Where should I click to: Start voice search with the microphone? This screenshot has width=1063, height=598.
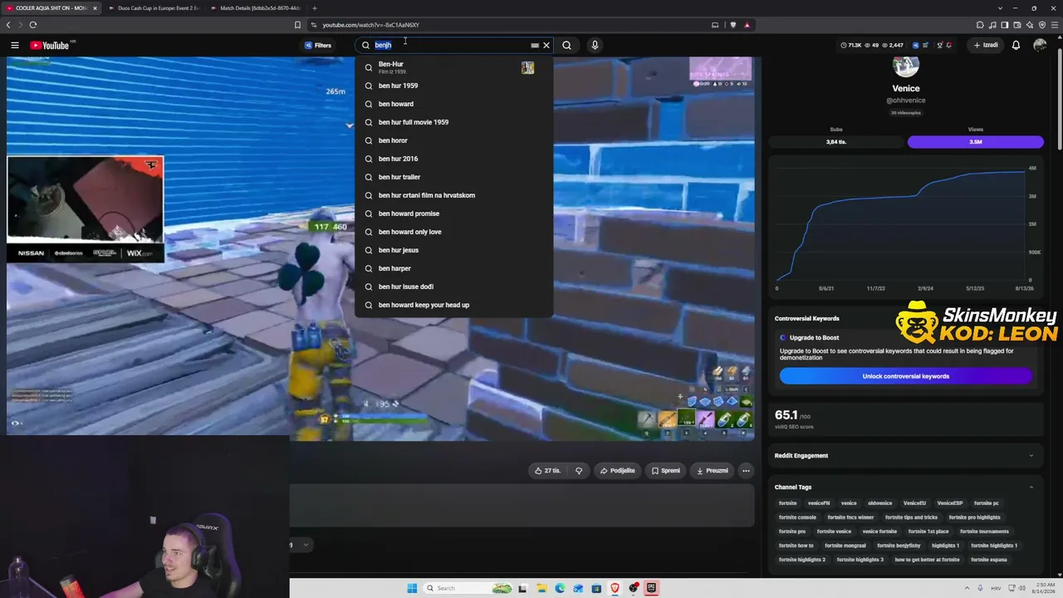coord(595,45)
